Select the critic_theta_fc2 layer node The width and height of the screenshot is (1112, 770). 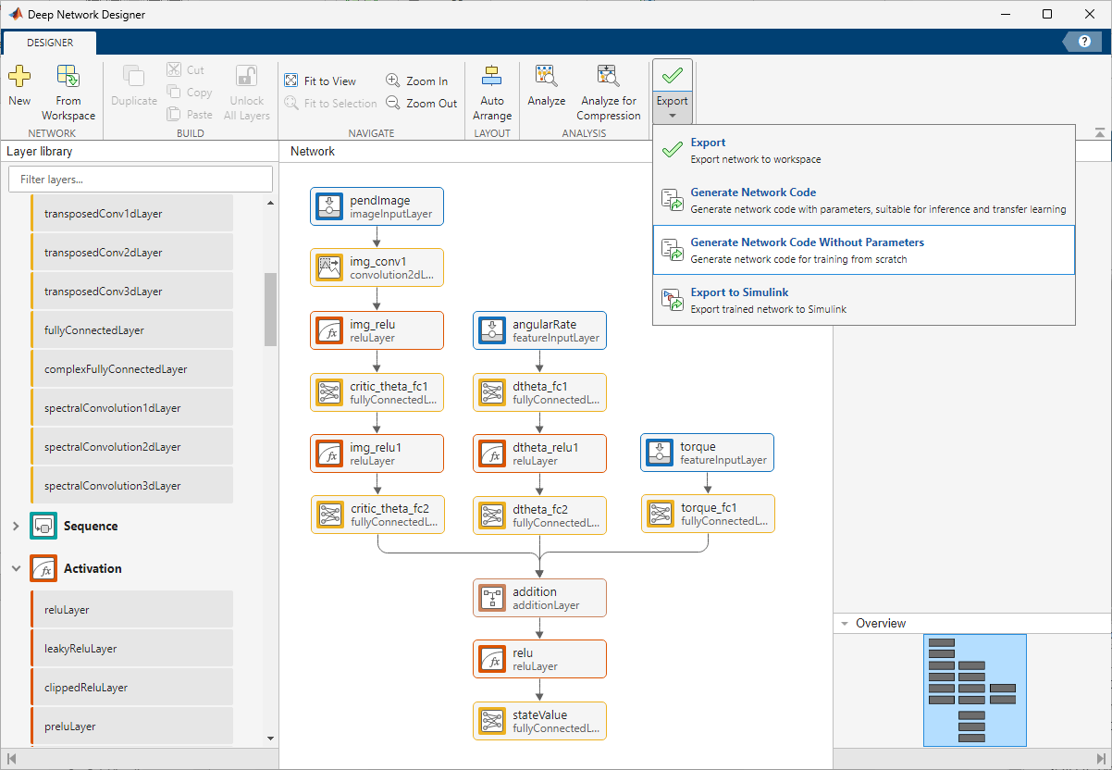pos(377,515)
